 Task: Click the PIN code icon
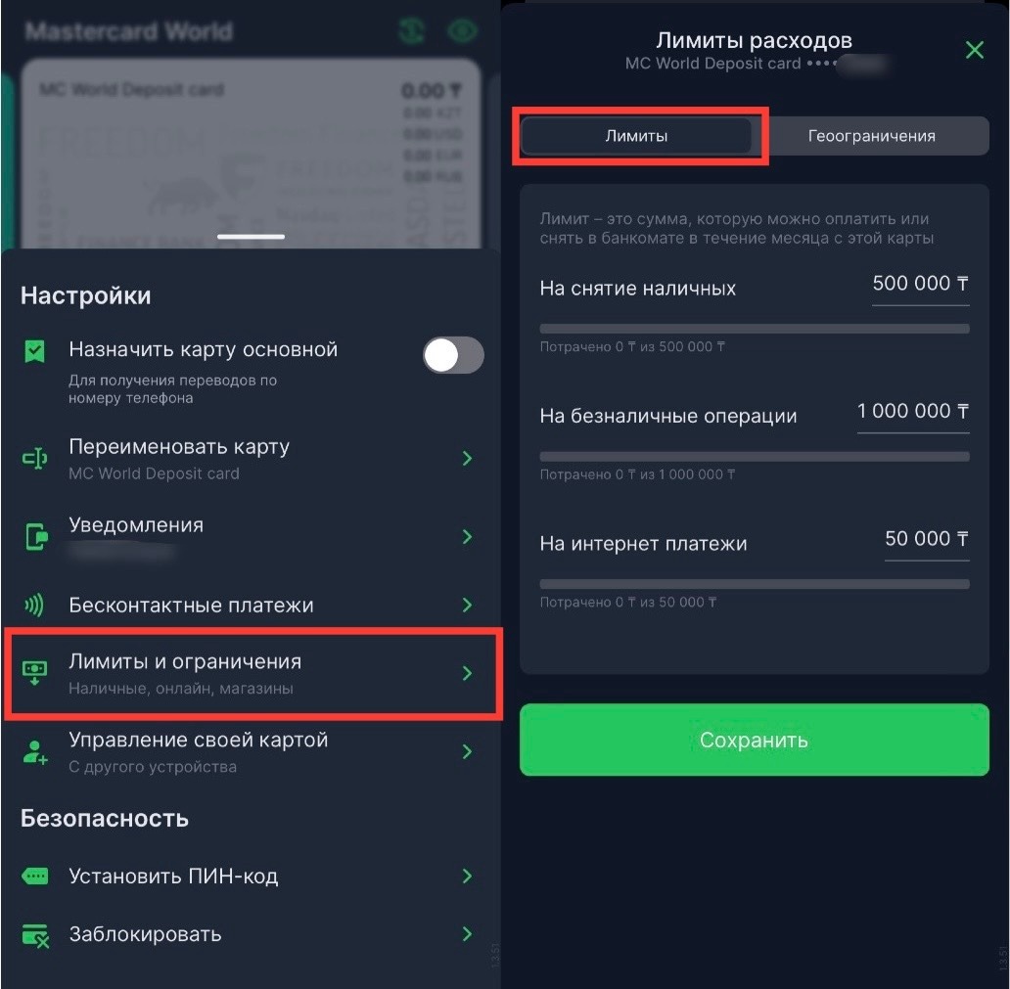(34, 877)
